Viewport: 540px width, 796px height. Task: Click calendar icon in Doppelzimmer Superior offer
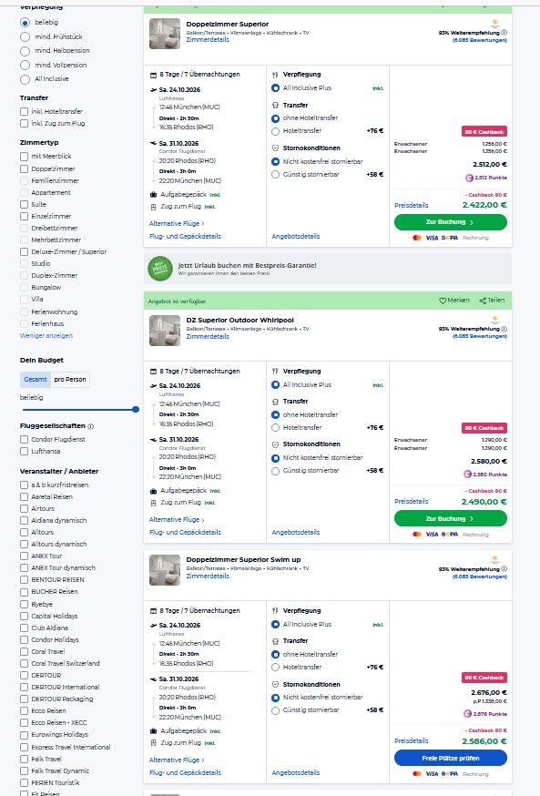pos(153,75)
